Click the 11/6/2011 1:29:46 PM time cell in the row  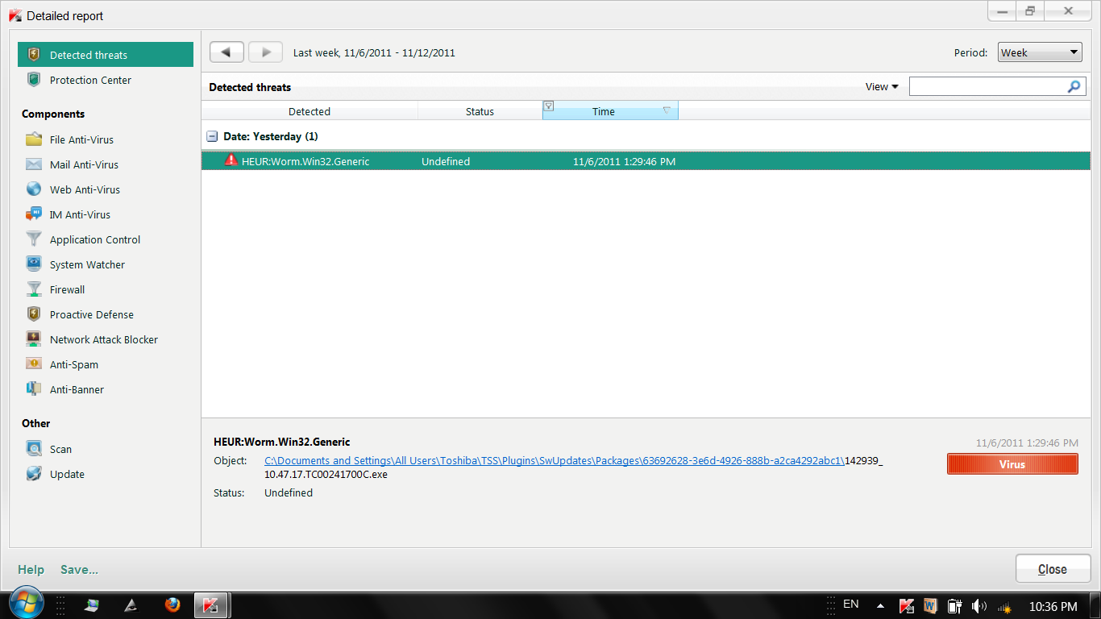tap(624, 161)
